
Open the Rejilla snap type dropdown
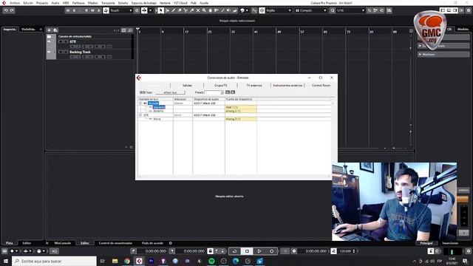(278, 10)
